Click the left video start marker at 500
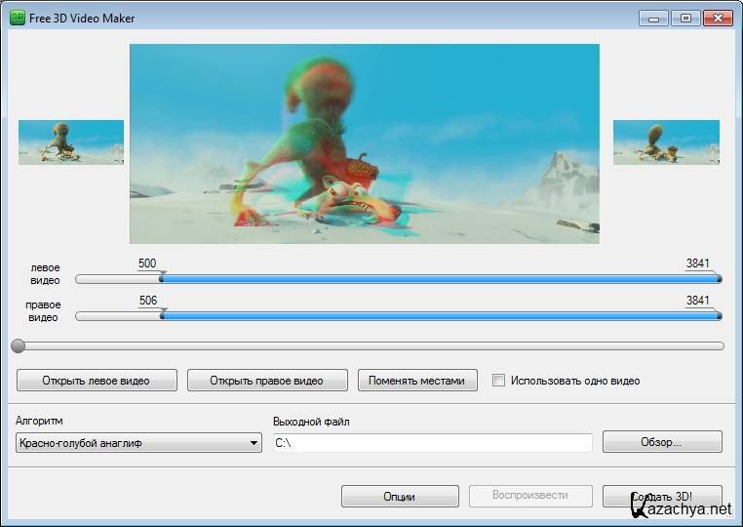 pos(162,277)
